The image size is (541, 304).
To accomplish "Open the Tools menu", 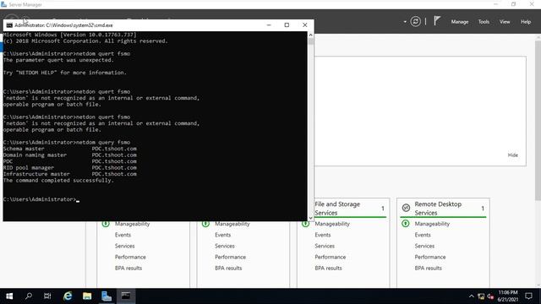I will (x=484, y=22).
